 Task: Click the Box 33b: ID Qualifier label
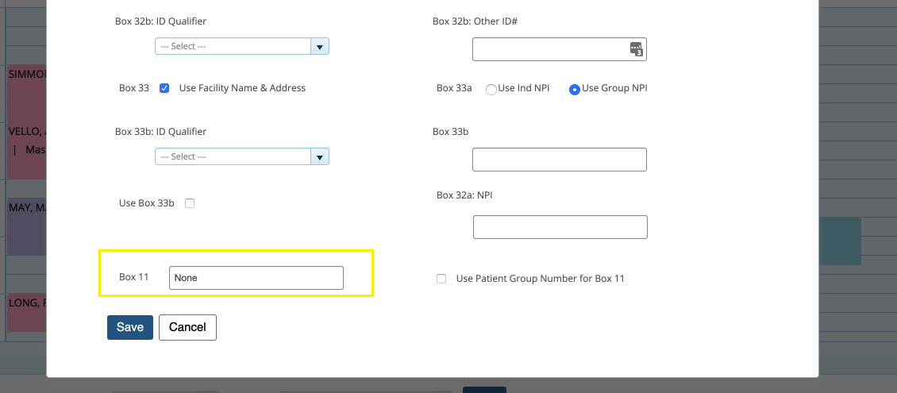[161, 132]
